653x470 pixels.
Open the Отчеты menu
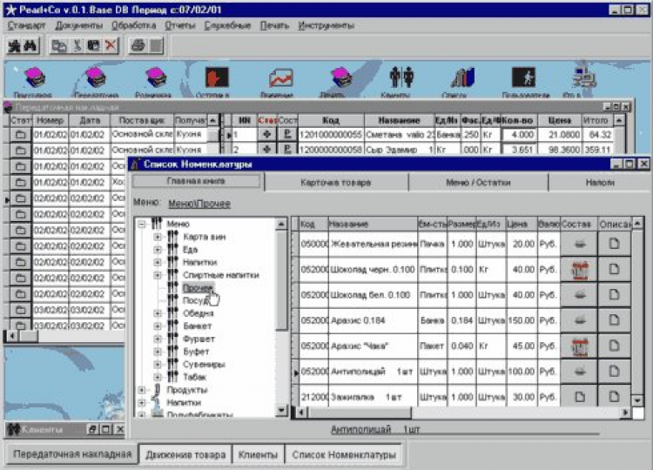tap(179, 25)
